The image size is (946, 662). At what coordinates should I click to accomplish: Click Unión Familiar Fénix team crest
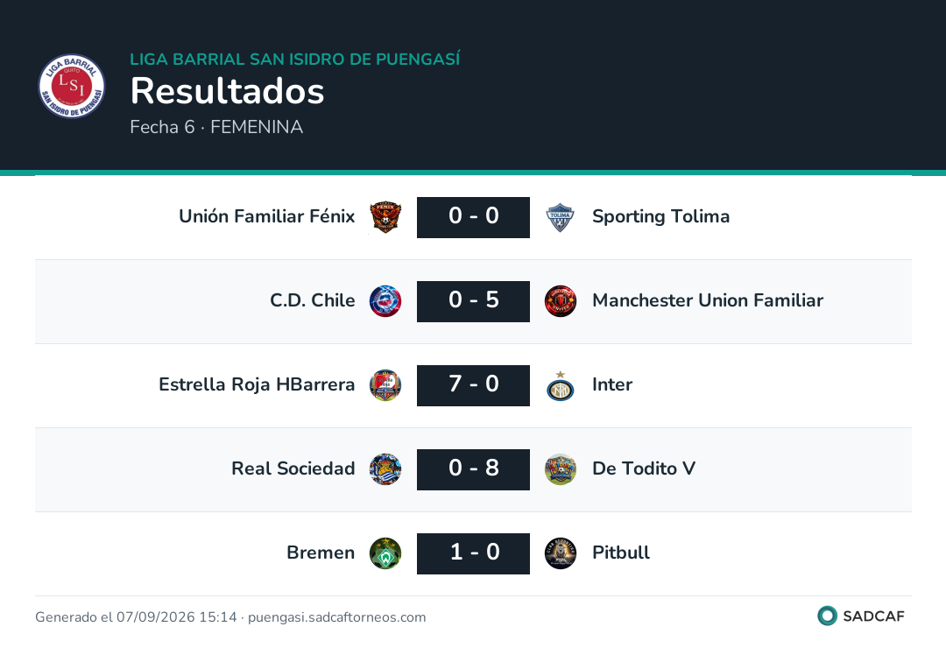click(385, 217)
